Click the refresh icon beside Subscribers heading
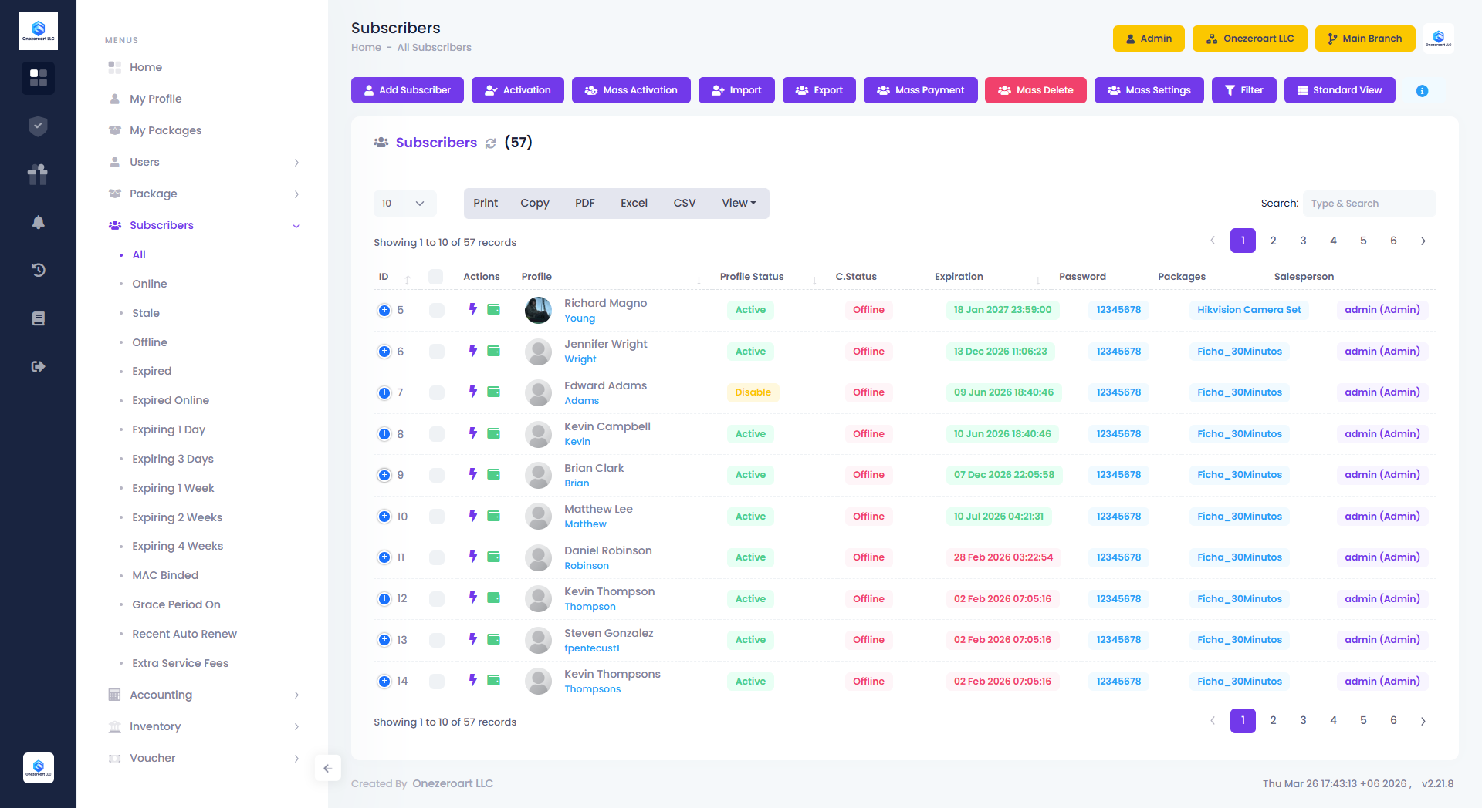Screen dimensions: 1482x808 pos(490,143)
